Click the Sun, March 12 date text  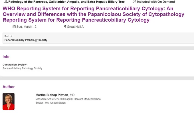(x=26, y=27)
